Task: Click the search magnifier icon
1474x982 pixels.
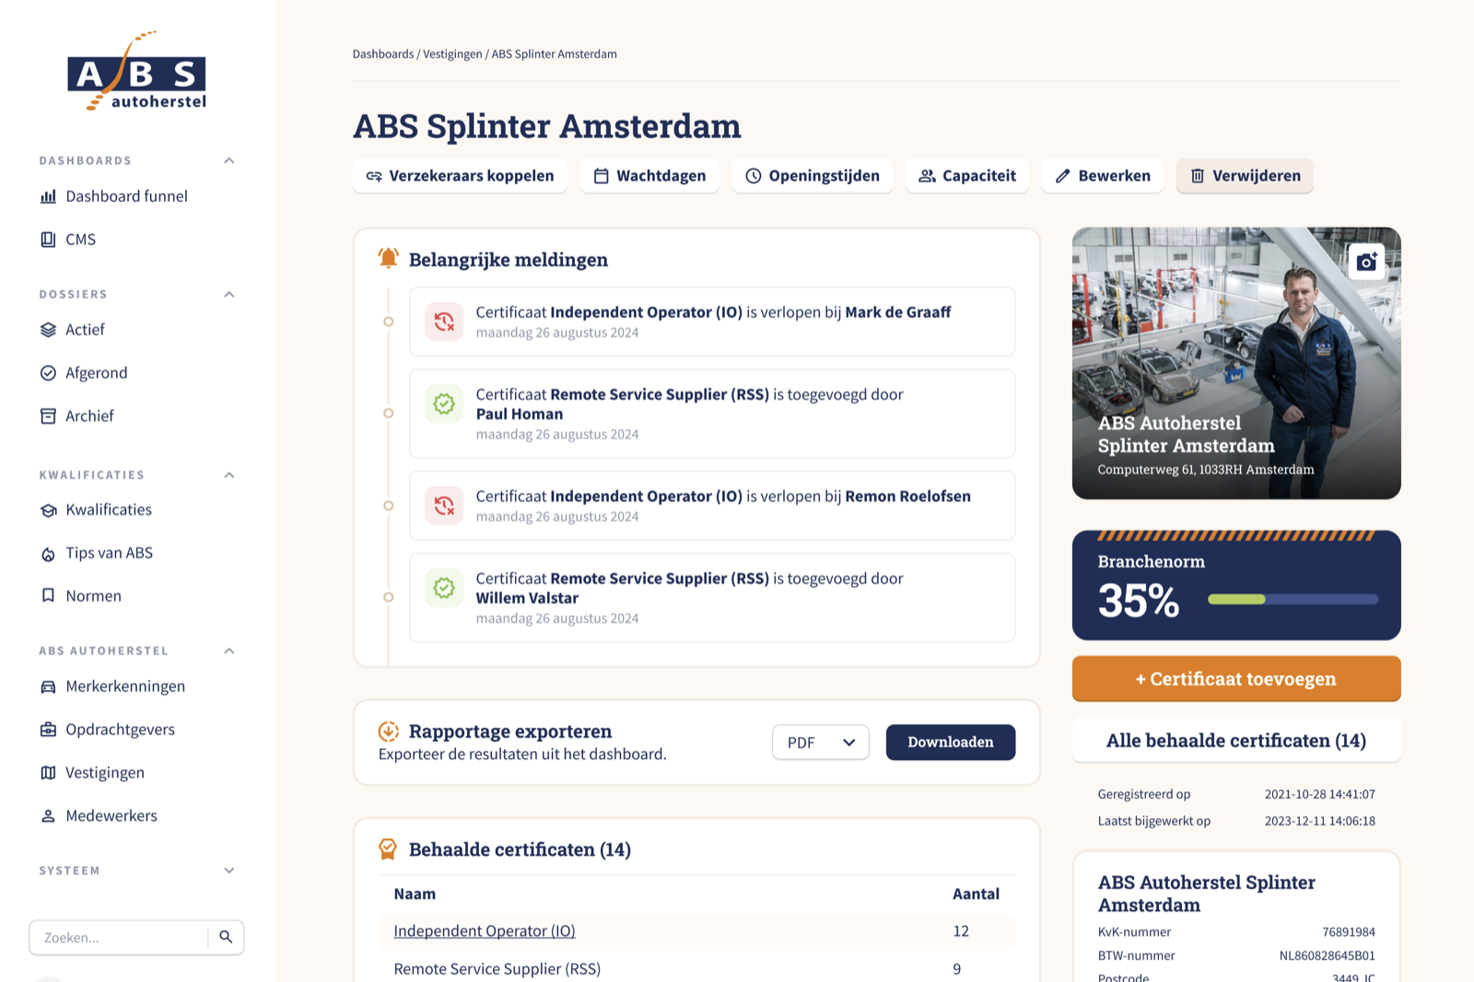Action: click(226, 937)
